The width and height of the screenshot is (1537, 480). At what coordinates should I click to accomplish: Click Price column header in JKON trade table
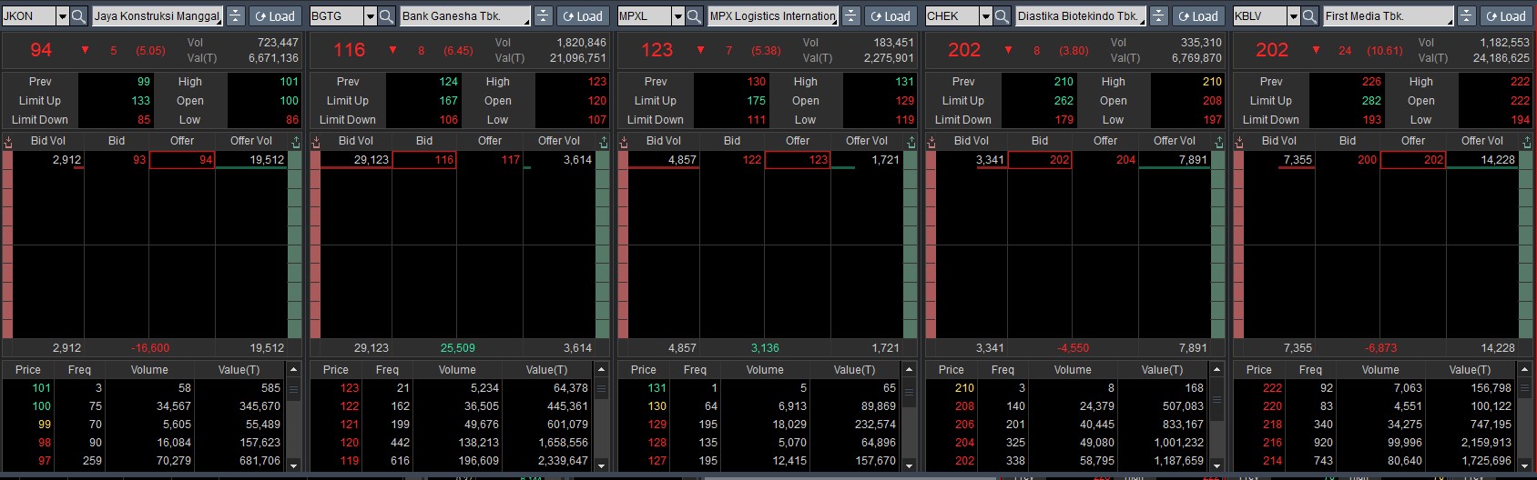click(28, 370)
